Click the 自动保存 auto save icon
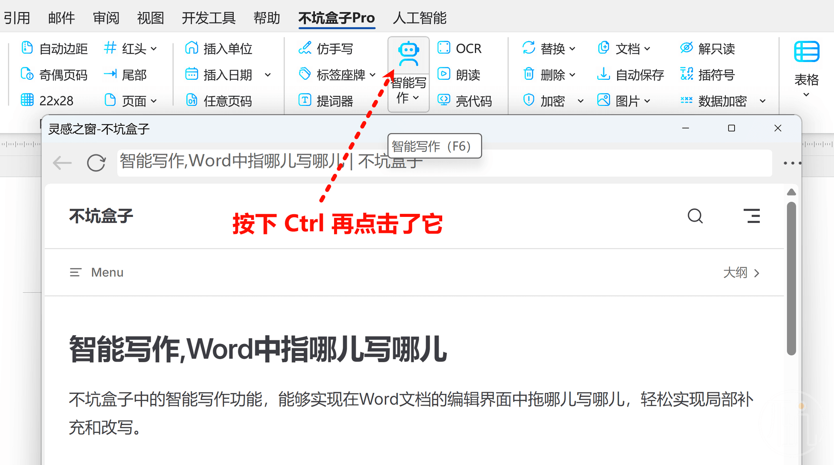 603,74
